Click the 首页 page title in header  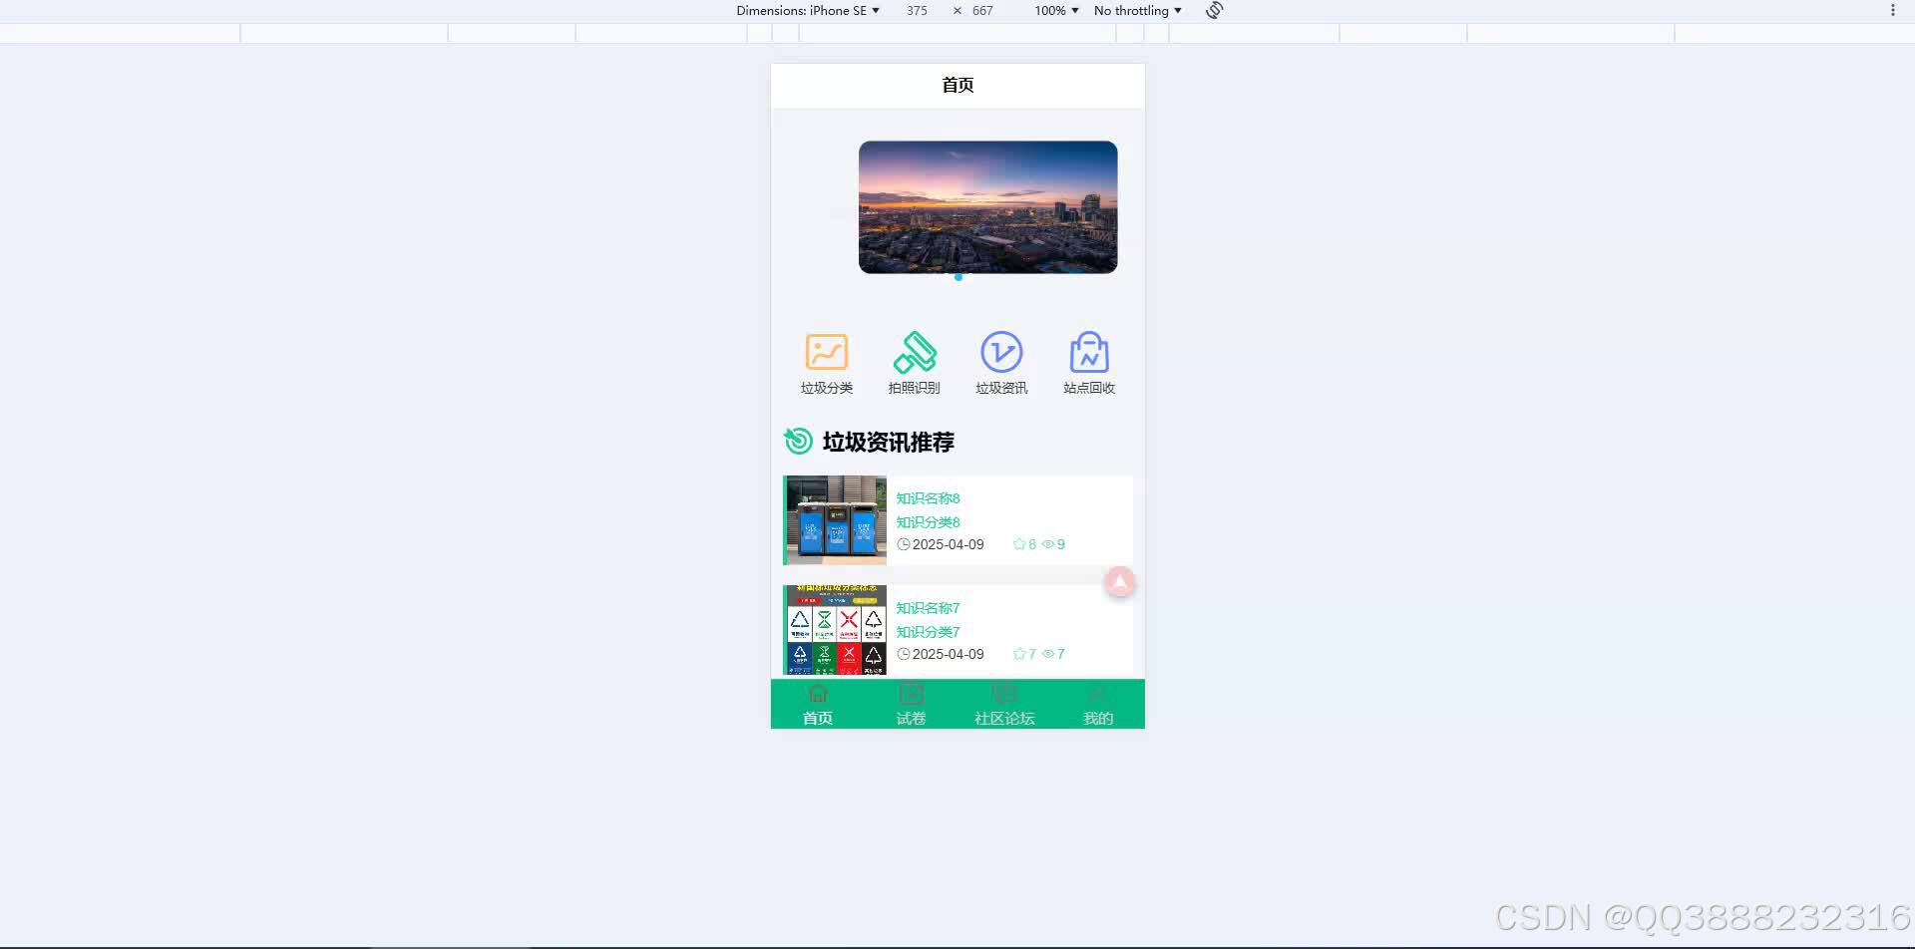tap(957, 85)
